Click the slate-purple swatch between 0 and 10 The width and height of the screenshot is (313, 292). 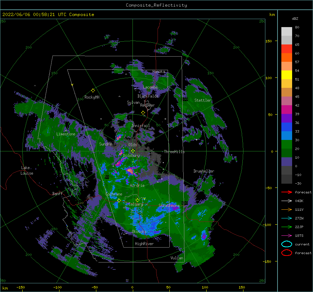(287, 162)
